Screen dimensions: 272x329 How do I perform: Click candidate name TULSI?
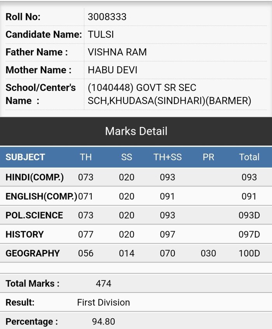pos(101,35)
